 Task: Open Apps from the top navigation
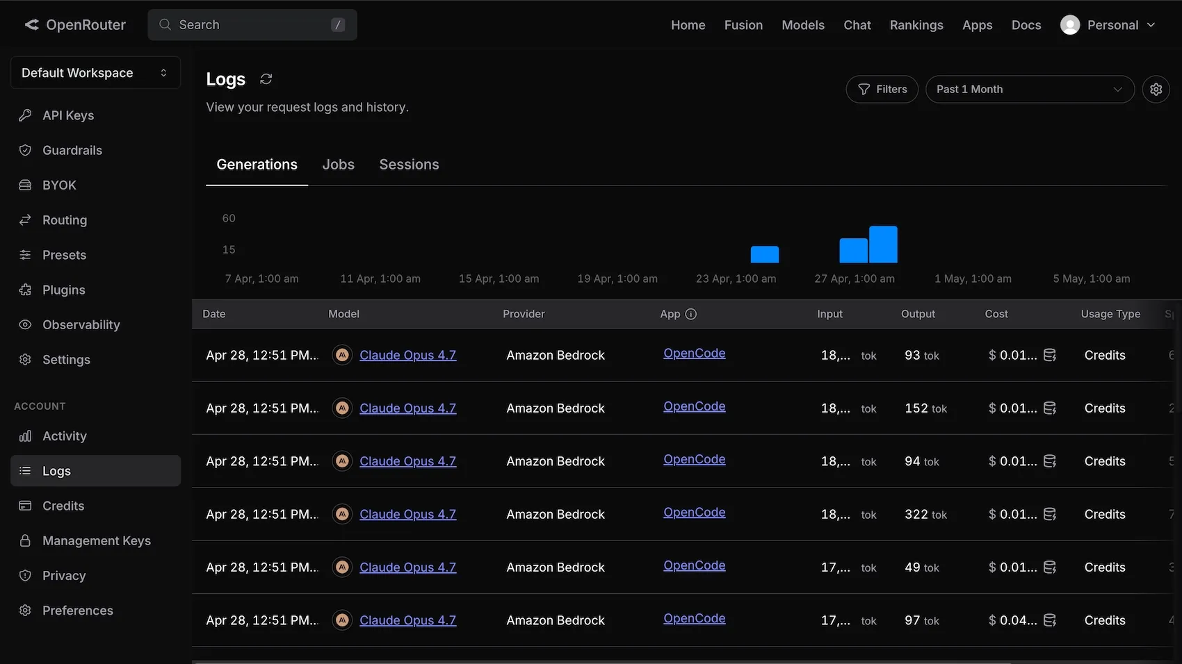978,25
